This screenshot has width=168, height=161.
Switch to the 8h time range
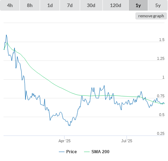(30, 5)
